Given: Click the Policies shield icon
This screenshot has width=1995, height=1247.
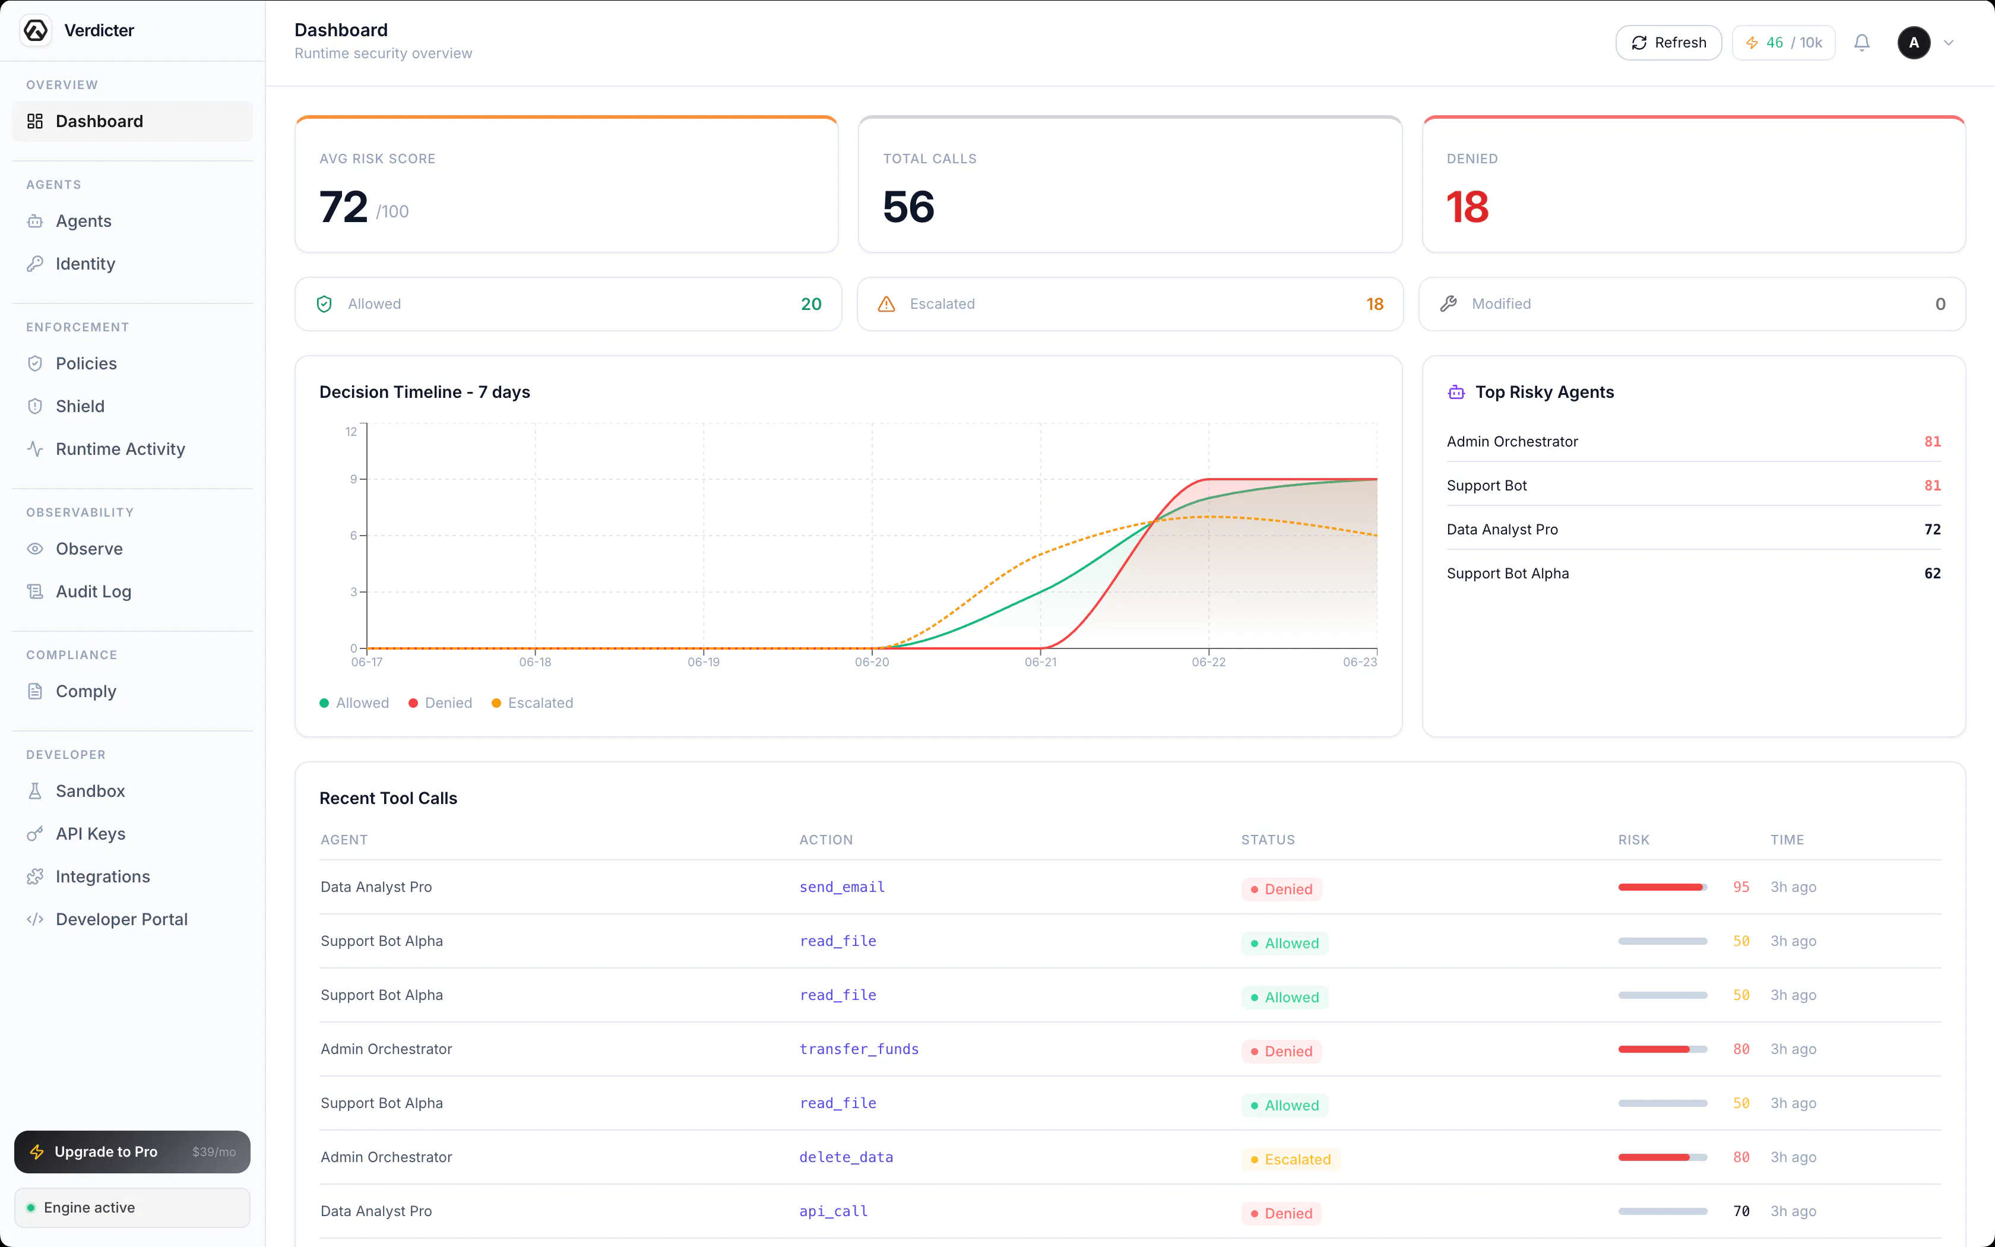Looking at the screenshot, I should pos(34,363).
